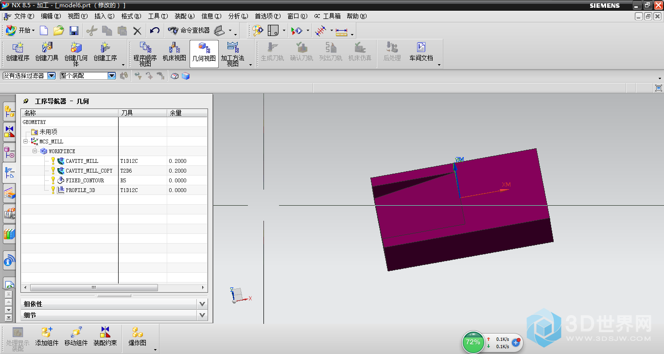The height and width of the screenshot is (354, 664).
Task: Click the GEOMETRY root node
Action: click(x=34, y=122)
